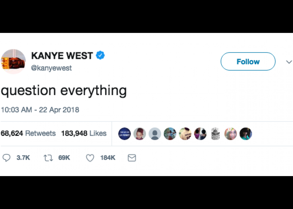The width and height of the screenshot is (293, 209).
Task: Click the child in red hat avatar
Action: pyautogui.click(x=140, y=134)
